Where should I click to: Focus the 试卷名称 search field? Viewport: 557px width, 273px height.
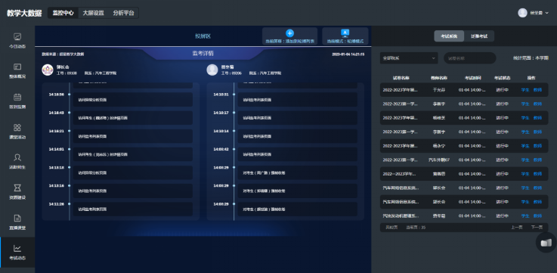469,58
